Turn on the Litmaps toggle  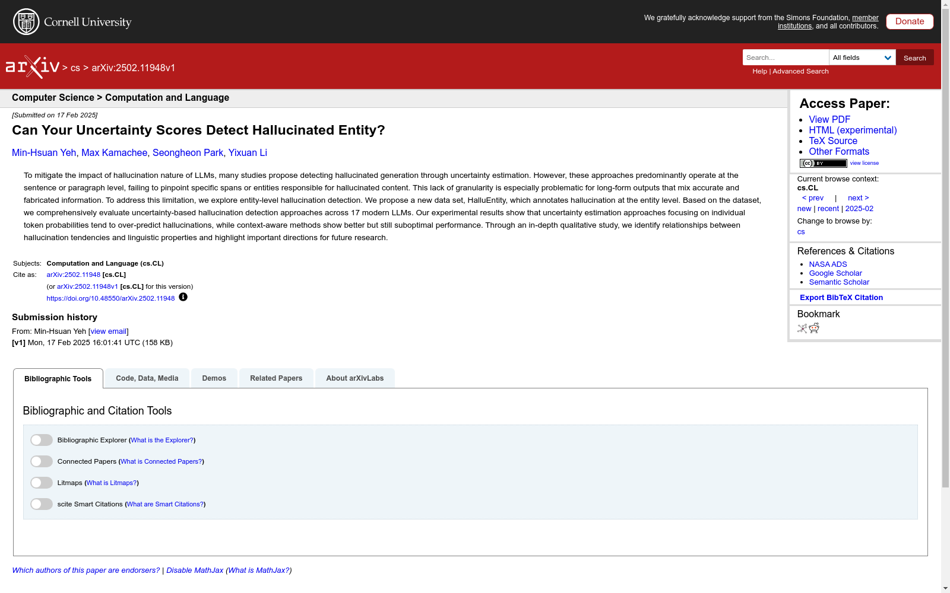42,483
